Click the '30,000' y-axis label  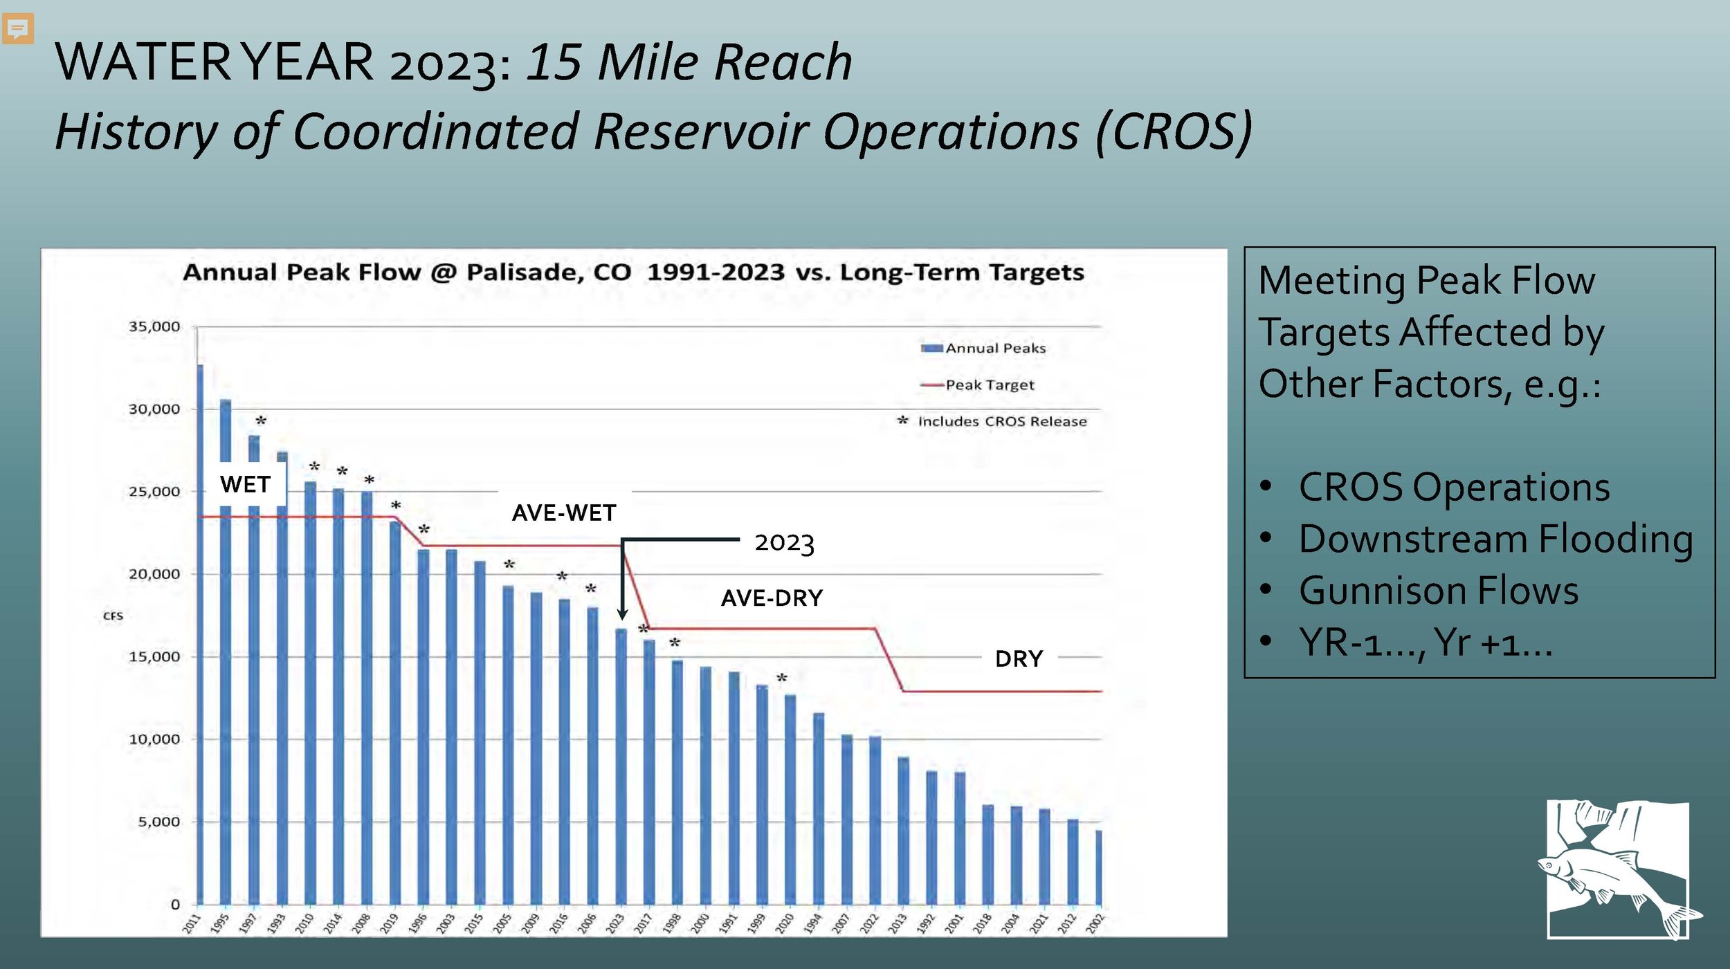click(154, 409)
